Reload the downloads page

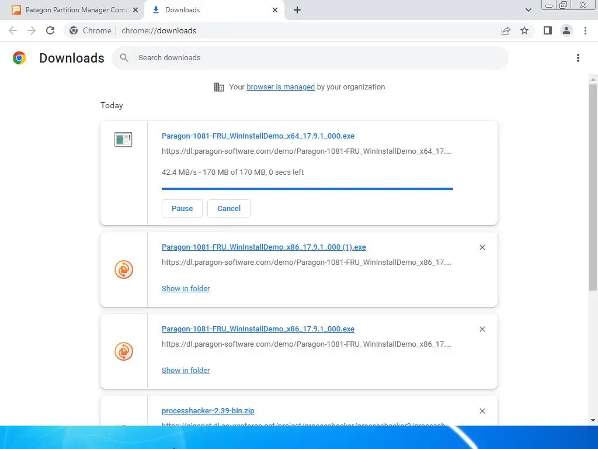[x=50, y=30]
